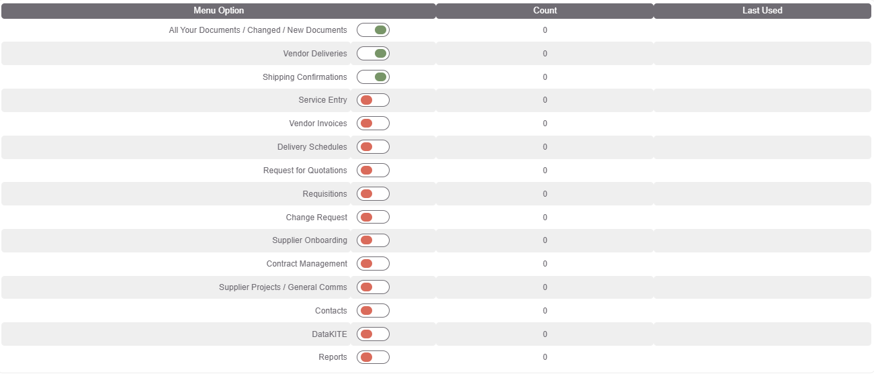Viewport: 874px width, 380px height.
Task: Enable the Requisitions toggle
Action: tap(373, 194)
